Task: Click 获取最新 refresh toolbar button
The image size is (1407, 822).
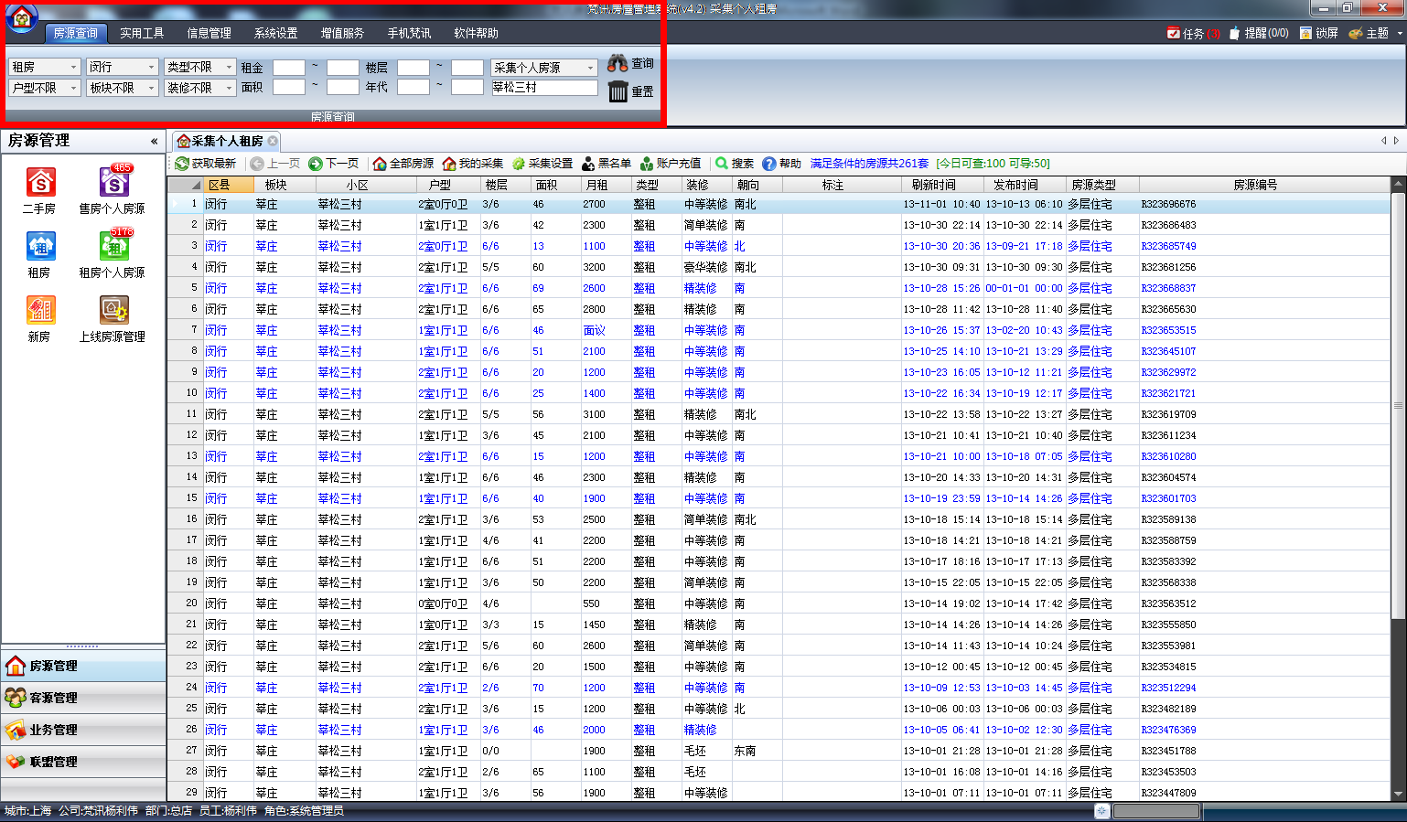Action: pyautogui.click(x=206, y=164)
